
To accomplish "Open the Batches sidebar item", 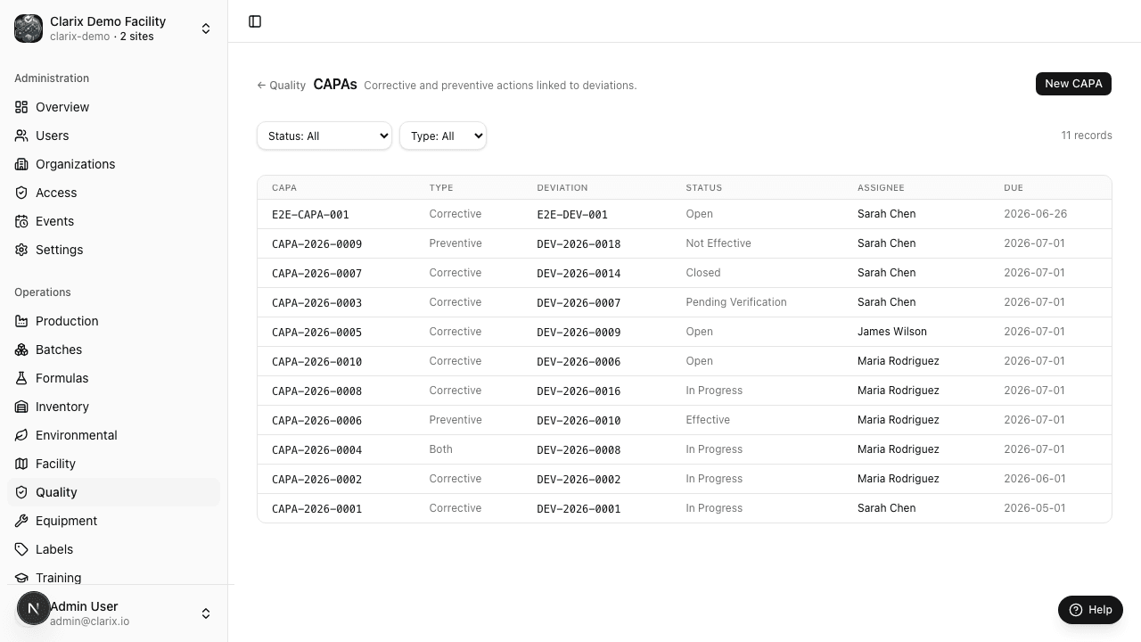I will 114,350.
